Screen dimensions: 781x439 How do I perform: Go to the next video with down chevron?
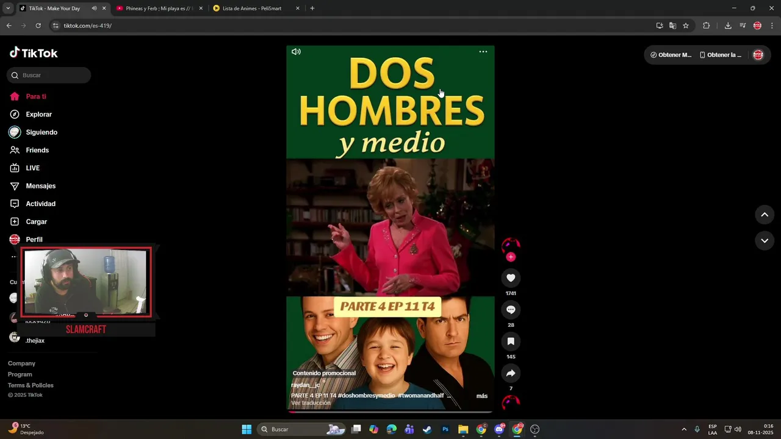tap(765, 241)
